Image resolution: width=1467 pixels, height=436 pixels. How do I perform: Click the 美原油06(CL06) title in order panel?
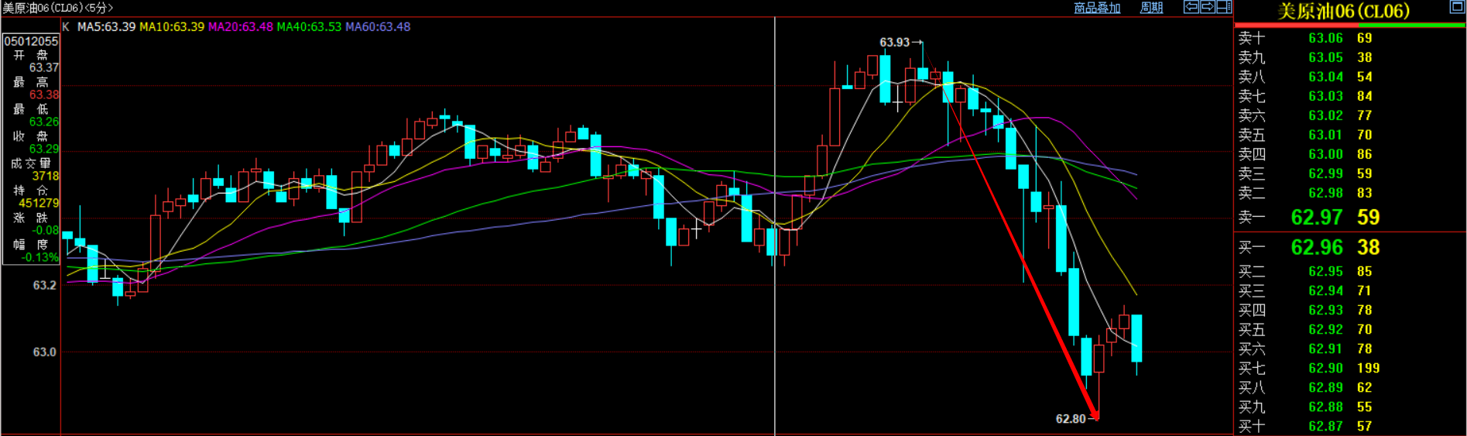point(1343,11)
